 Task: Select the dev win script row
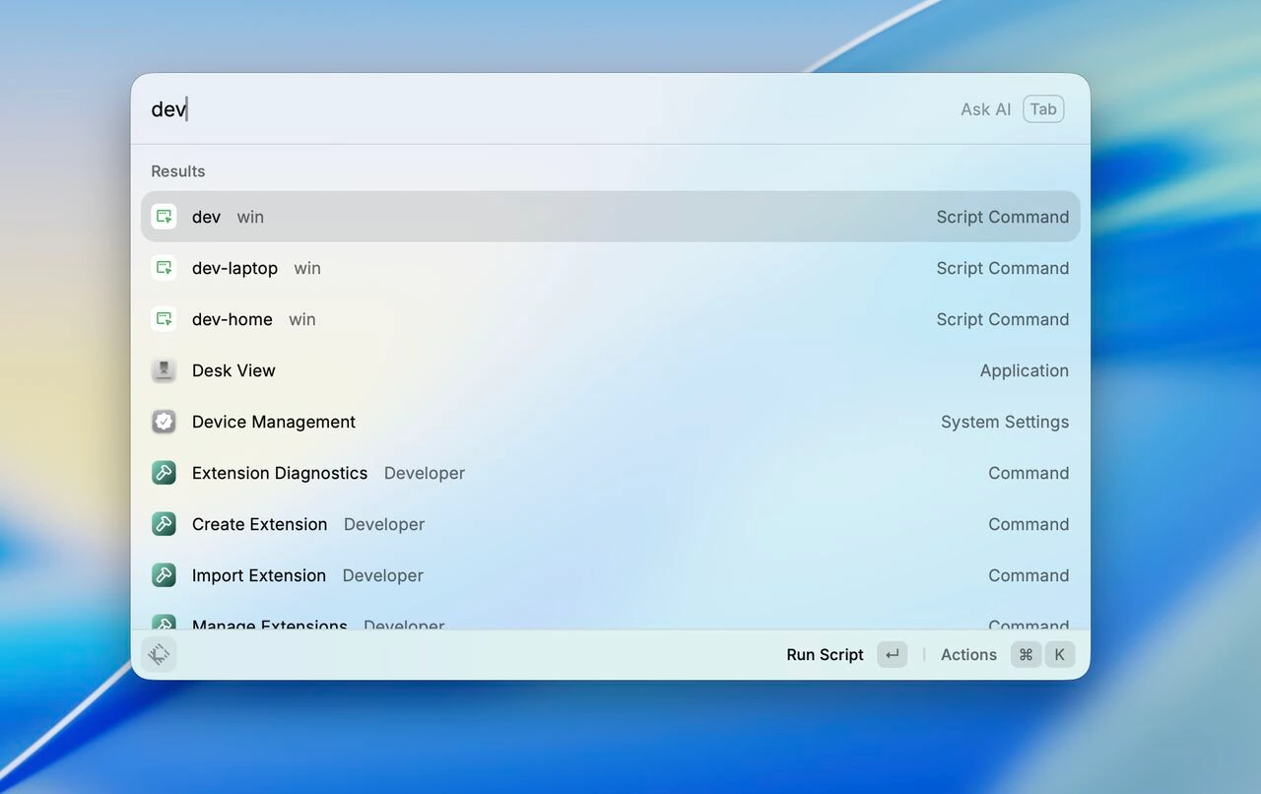point(611,217)
